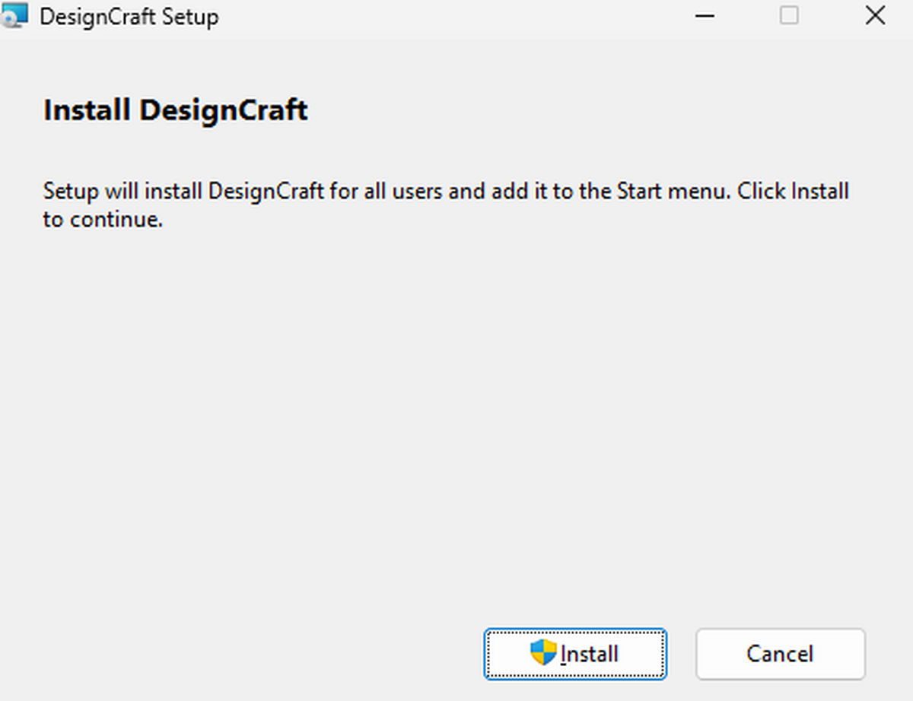This screenshot has height=701, width=913.
Task: Click the 'DesignCraft Setup' window title text
Action: point(129,16)
